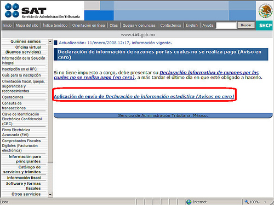
Task: Open Firma Electrónica Avanzada (Fiel)
Action: click(x=16, y=132)
